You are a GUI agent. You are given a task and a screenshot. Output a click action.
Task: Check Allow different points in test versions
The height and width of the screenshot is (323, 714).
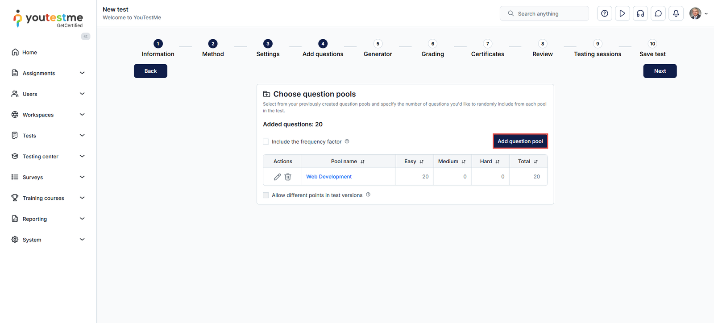tap(266, 195)
